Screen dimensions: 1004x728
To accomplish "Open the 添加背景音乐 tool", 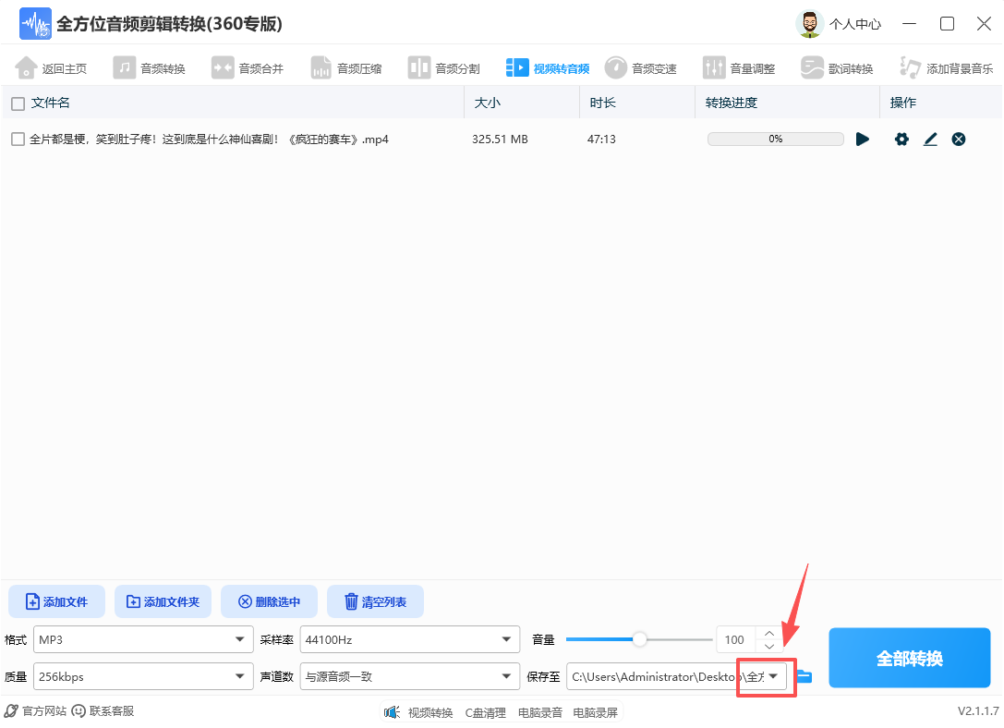I will tap(941, 67).
